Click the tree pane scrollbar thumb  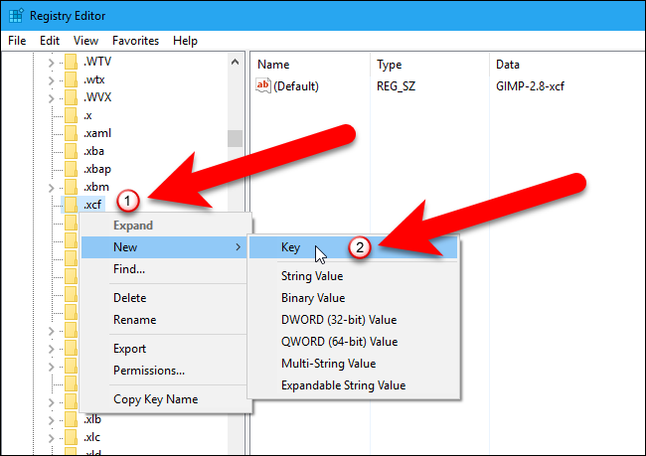coord(235,138)
